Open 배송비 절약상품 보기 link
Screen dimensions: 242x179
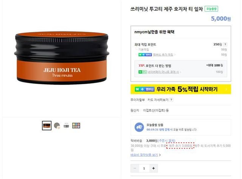[x=144, y=155]
